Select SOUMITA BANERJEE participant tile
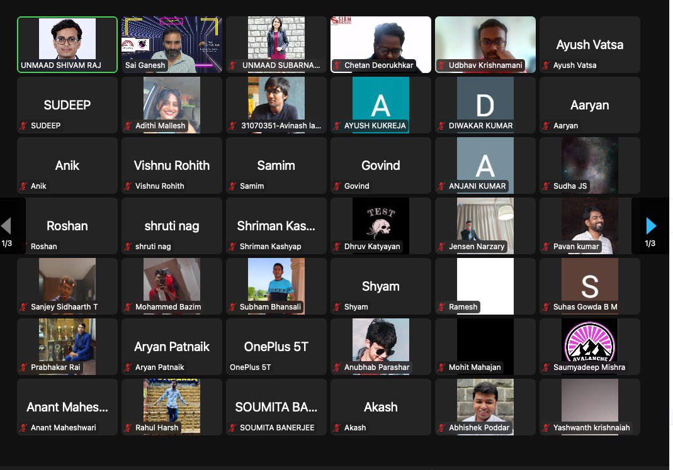 [x=276, y=407]
